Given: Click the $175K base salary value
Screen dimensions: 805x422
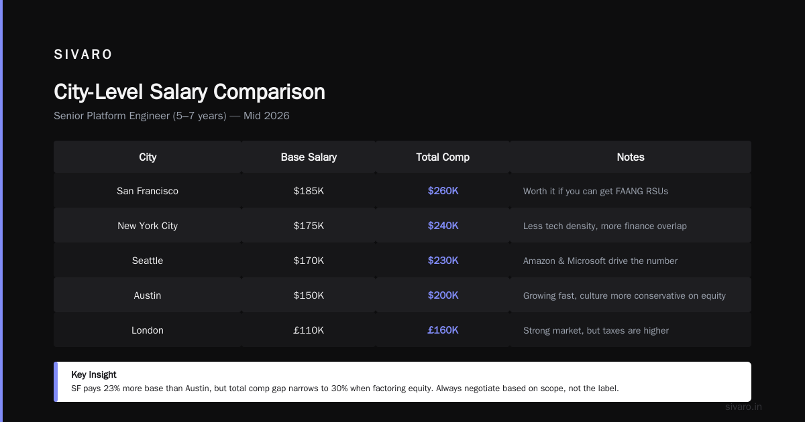Looking at the screenshot, I should point(309,226).
